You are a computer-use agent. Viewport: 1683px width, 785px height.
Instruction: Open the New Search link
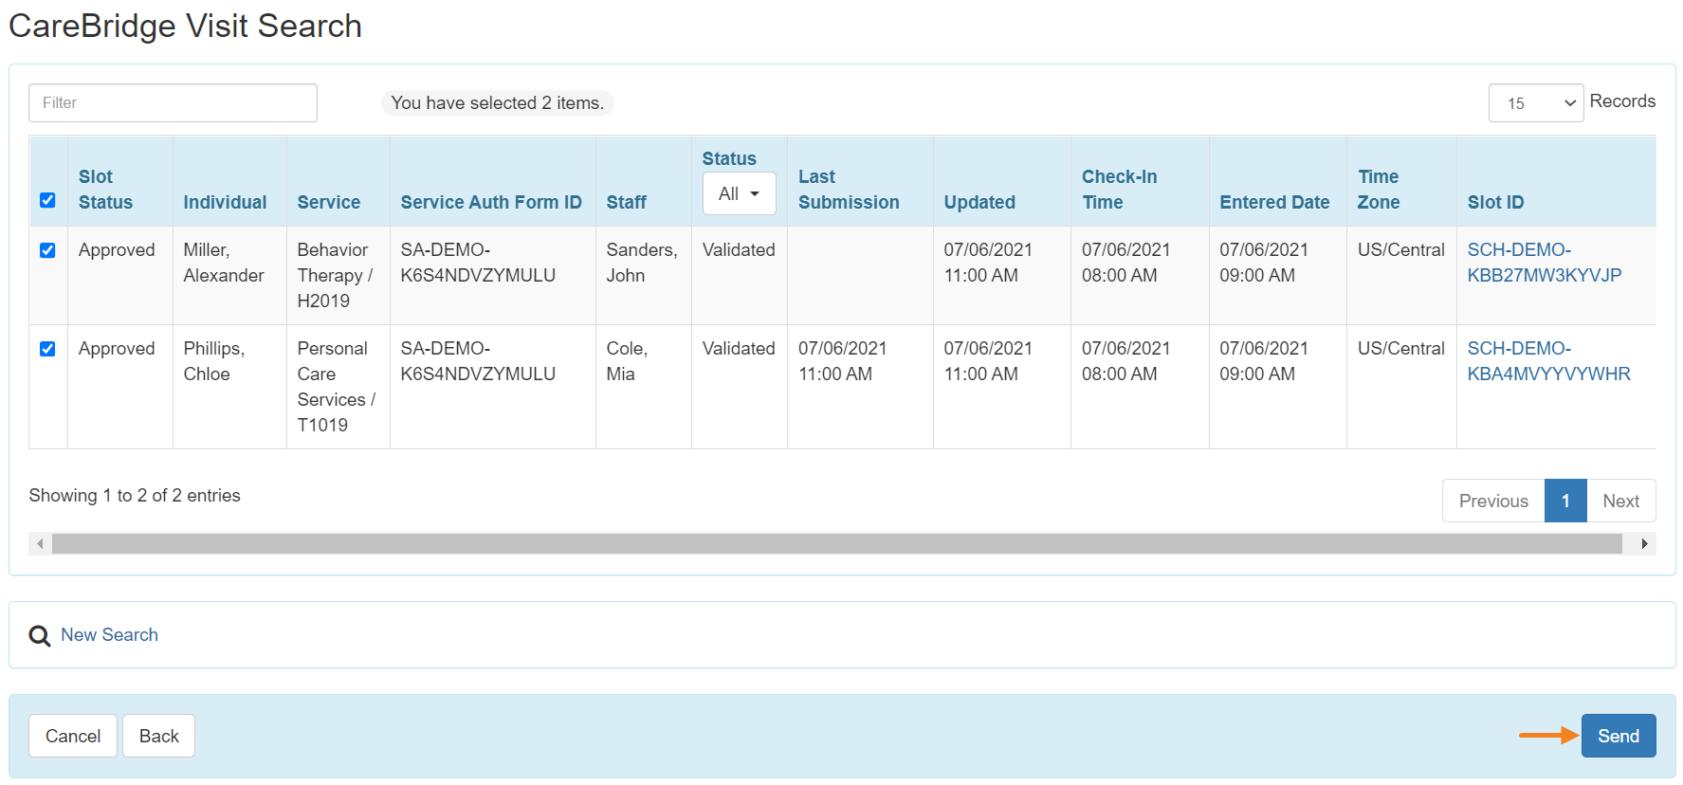coord(109,635)
